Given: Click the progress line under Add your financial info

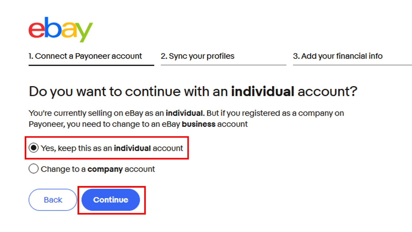Looking at the screenshot, I should click(x=352, y=65).
